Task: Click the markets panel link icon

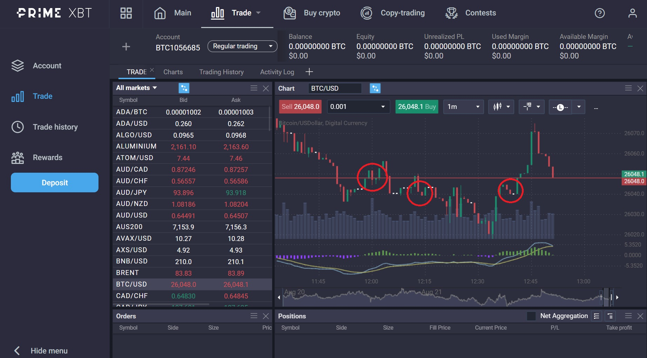Action: [x=184, y=88]
